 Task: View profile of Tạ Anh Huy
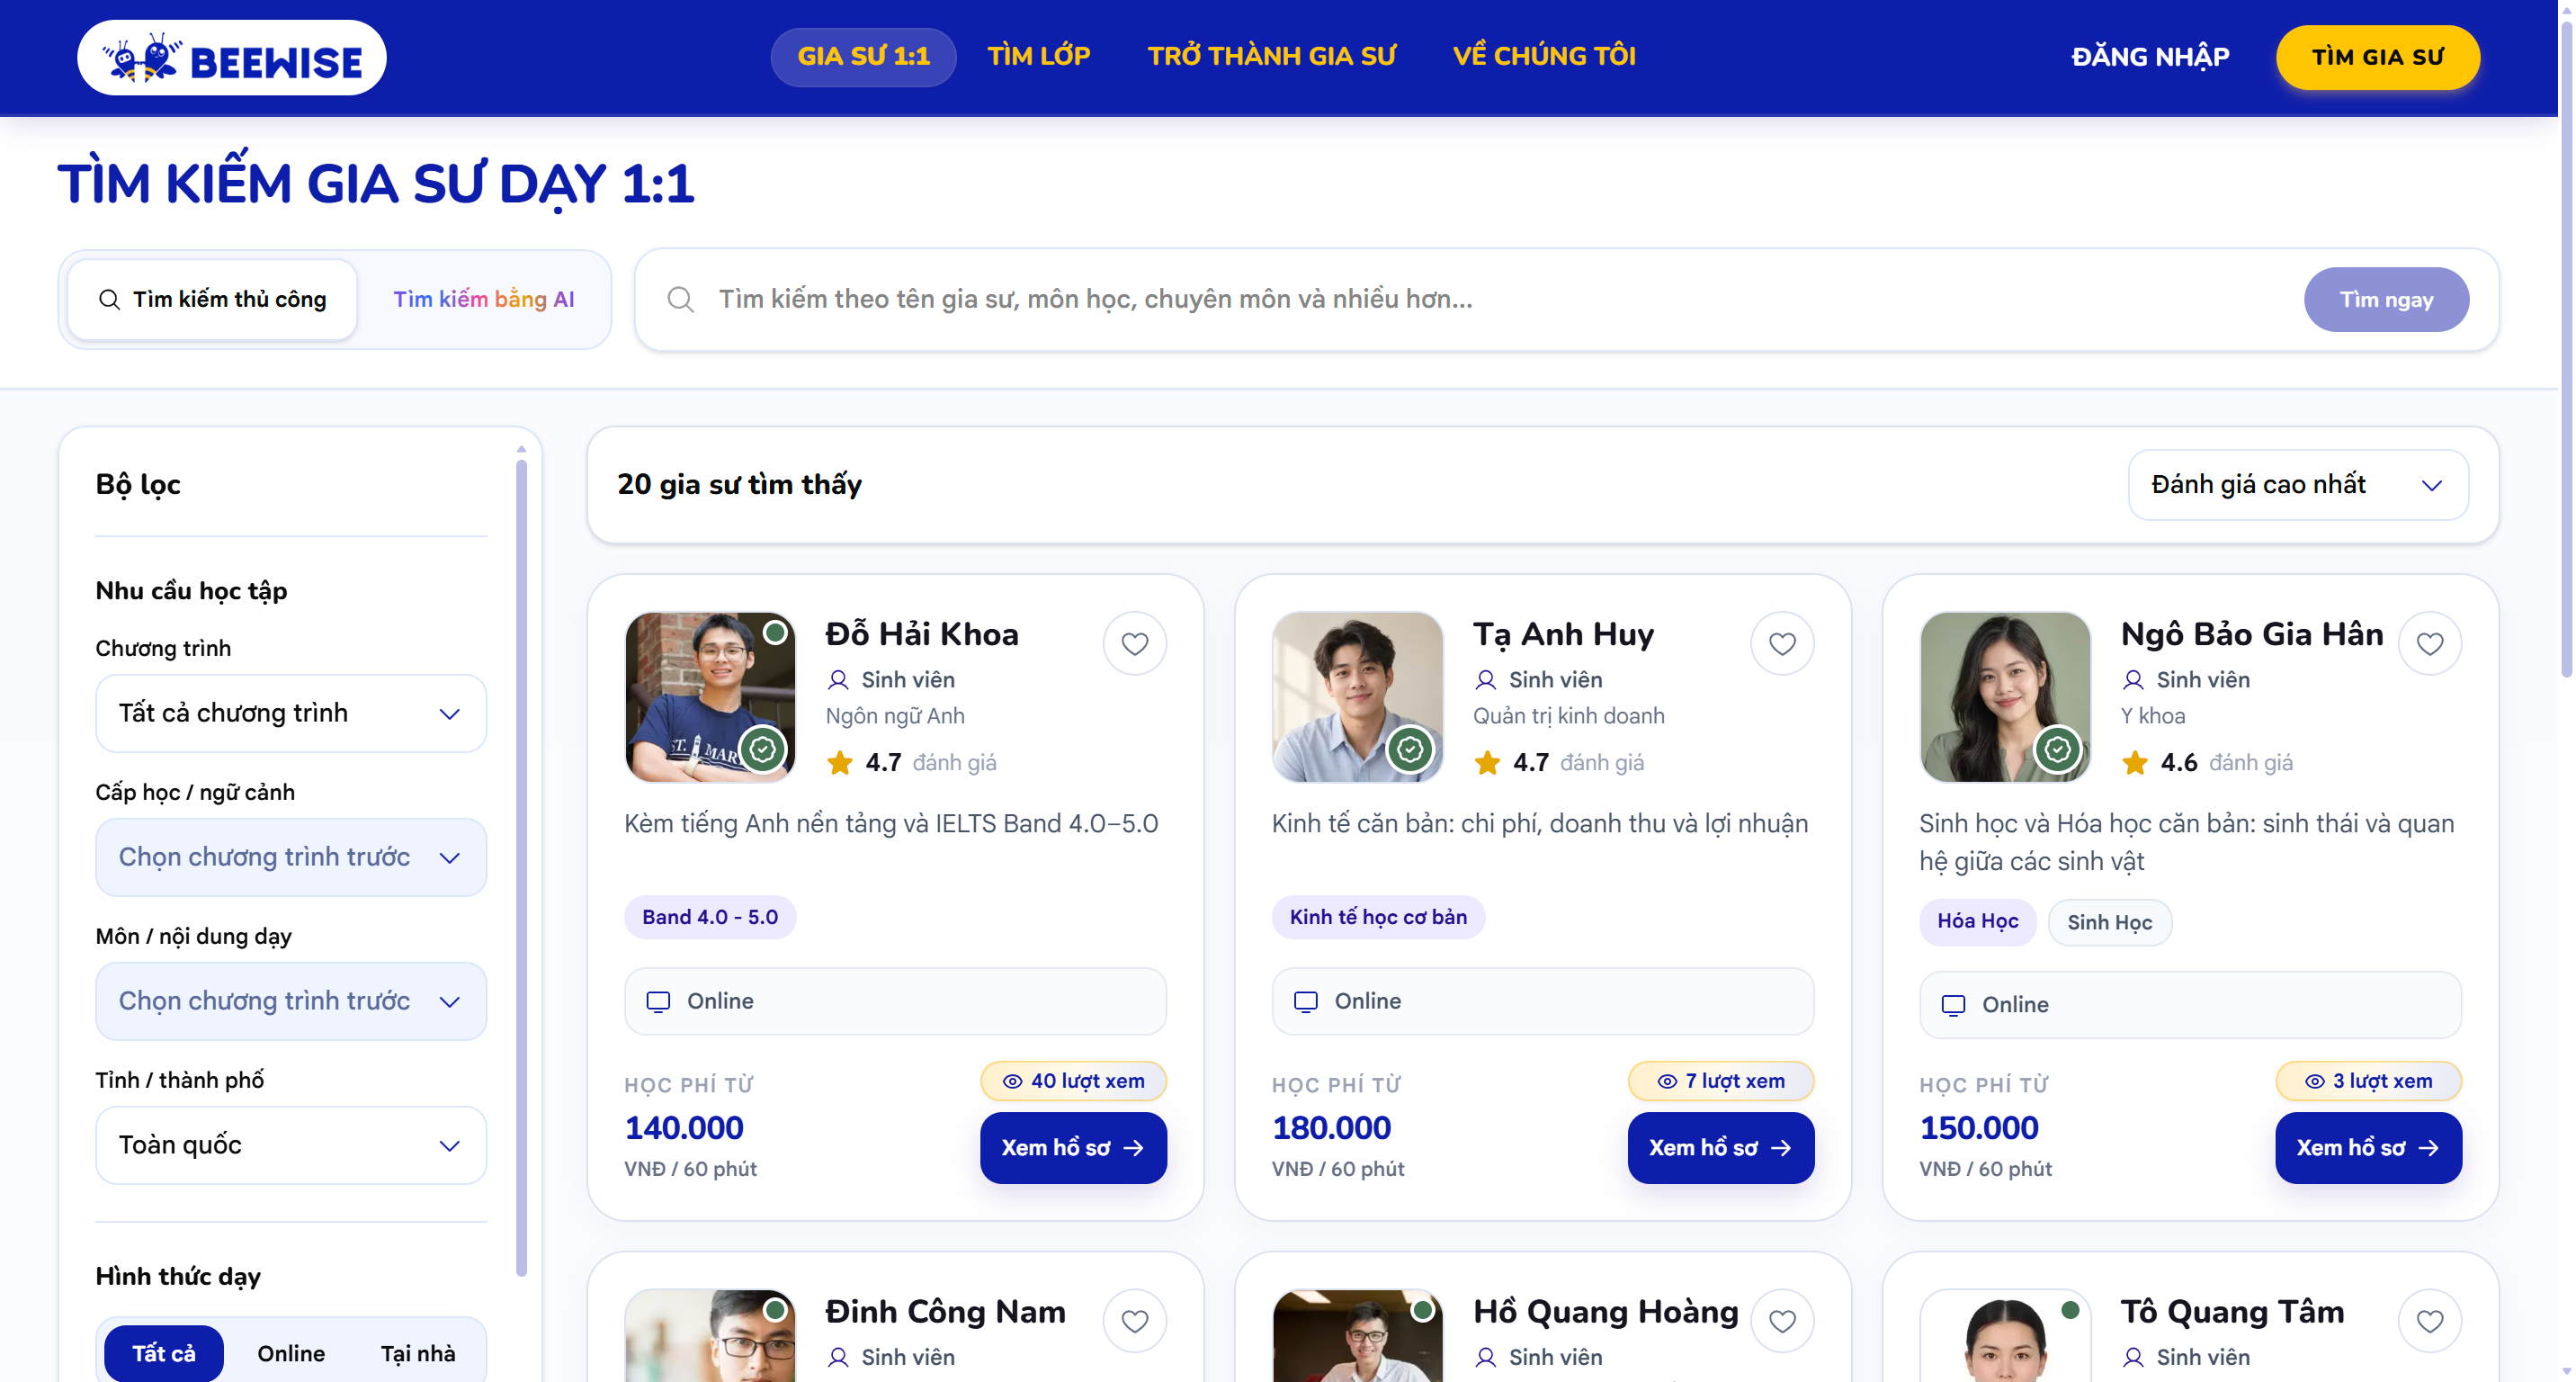(1720, 1148)
